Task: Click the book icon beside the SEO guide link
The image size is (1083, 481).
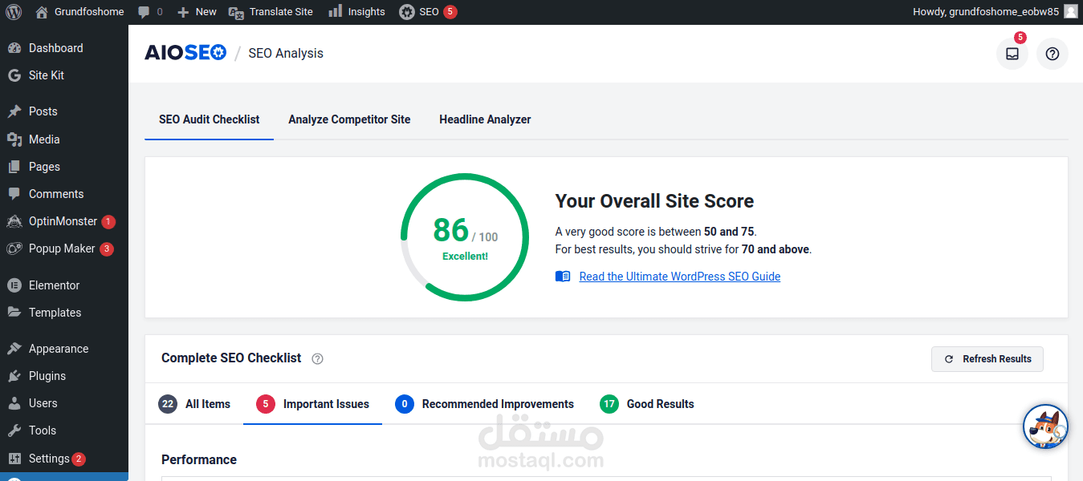Action: pyautogui.click(x=563, y=277)
